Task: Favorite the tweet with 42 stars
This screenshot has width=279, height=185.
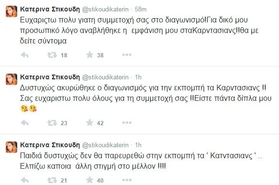Action: [90, 123]
